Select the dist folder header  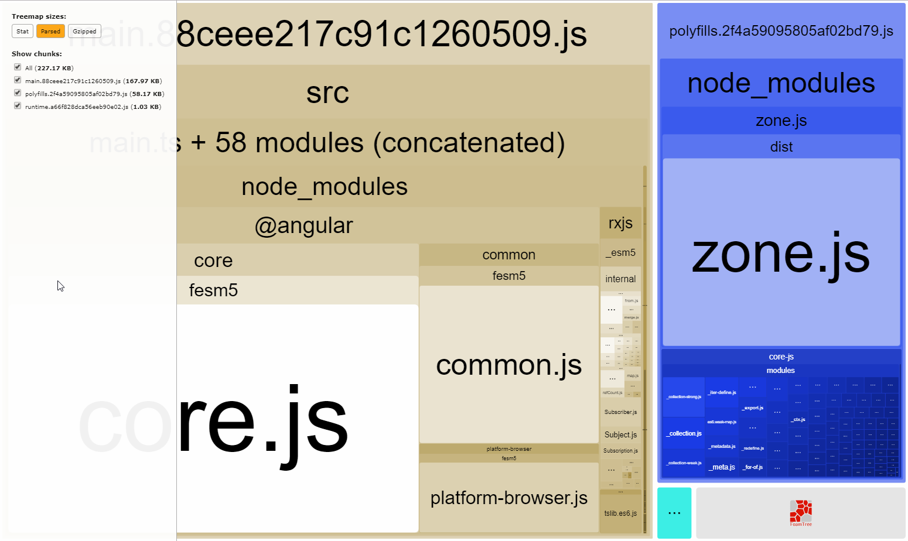[x=781, y=147]
